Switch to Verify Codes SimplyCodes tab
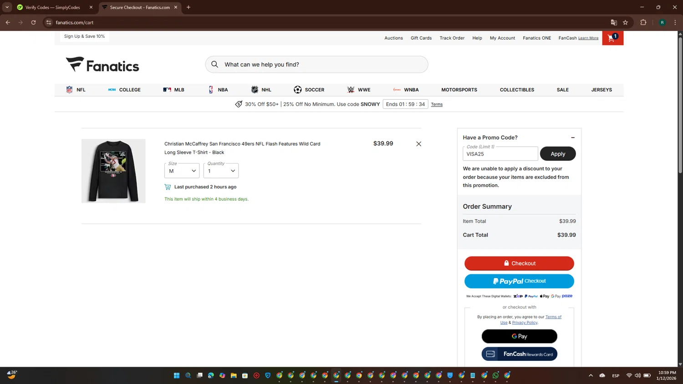683x384 pixels. click(52, 7)
